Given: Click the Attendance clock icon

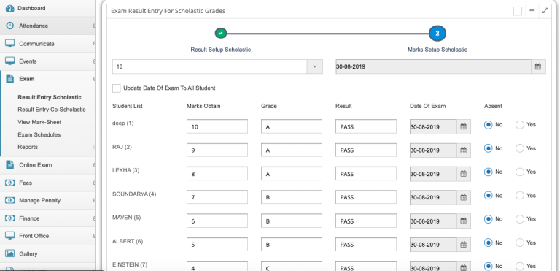Looking at the screenshot, I should click(x=9, y=26).
